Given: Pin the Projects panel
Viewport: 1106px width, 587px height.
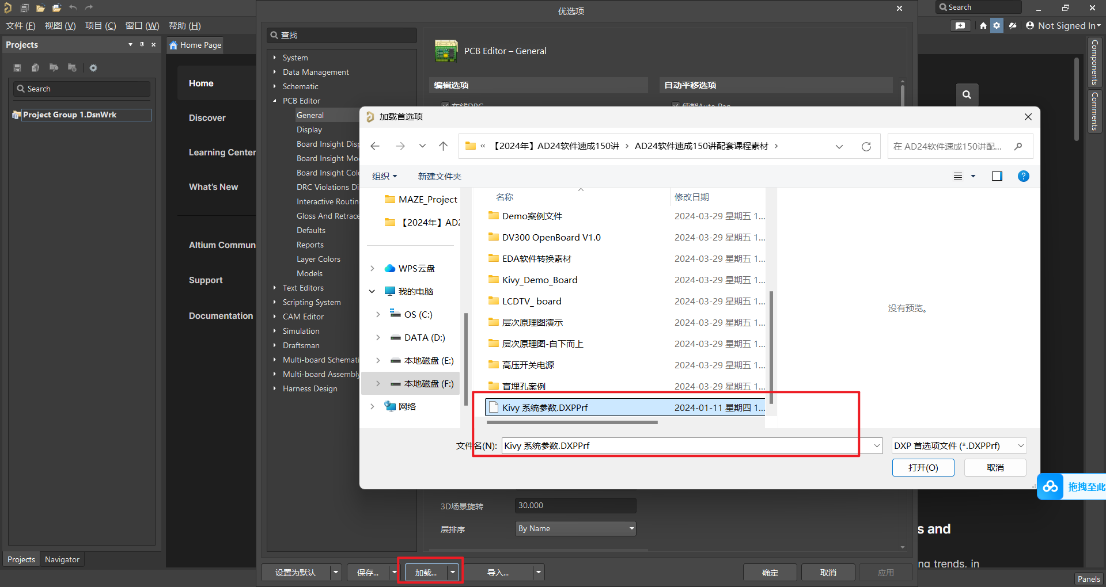Looking at the screenshot, I should (142, 44).
